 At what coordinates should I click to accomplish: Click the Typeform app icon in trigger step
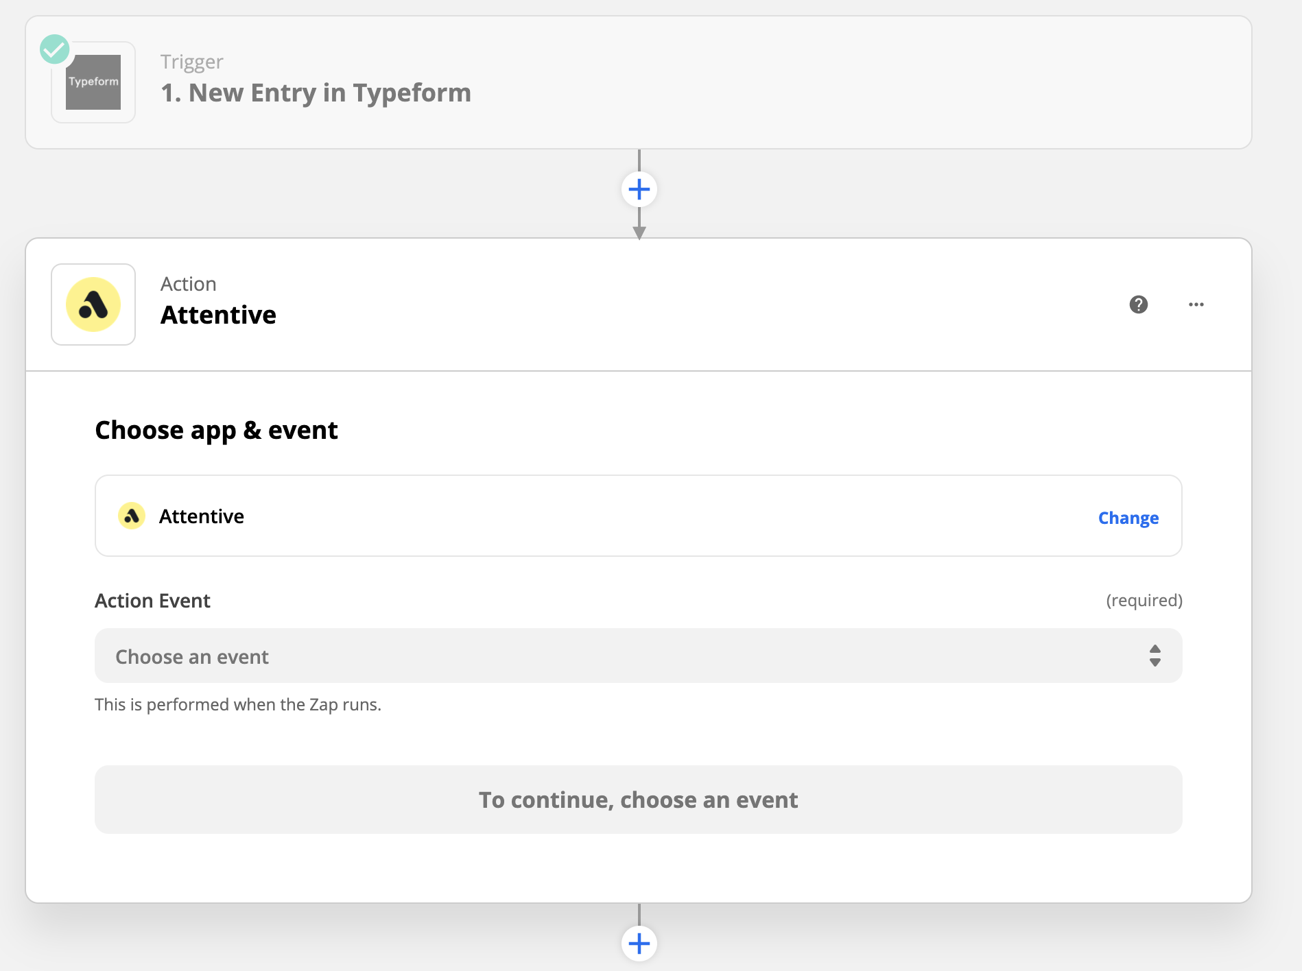click(x=93, y=82)
